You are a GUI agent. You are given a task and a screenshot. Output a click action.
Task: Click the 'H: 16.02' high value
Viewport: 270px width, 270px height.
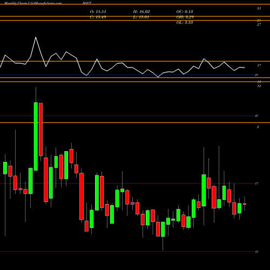tap(141, 12)
